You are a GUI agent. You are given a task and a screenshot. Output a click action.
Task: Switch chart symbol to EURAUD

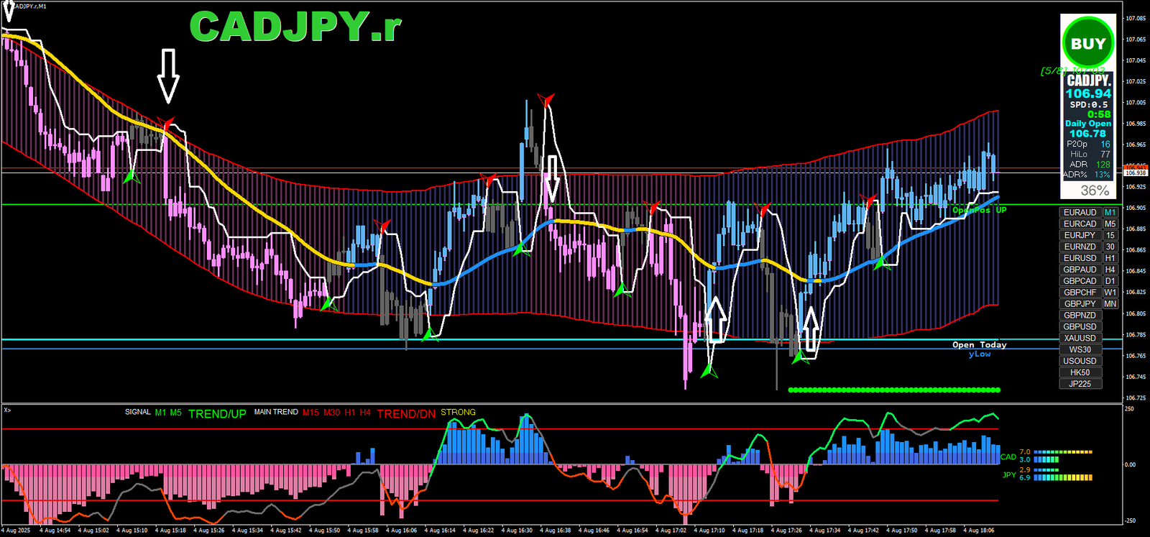click(1080, 212)
